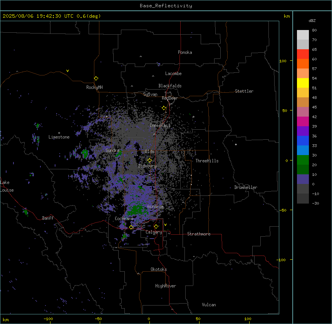Click the yellow station marker south of RedDeer
This screenshot has height=324, width=332.
(164, 108)
